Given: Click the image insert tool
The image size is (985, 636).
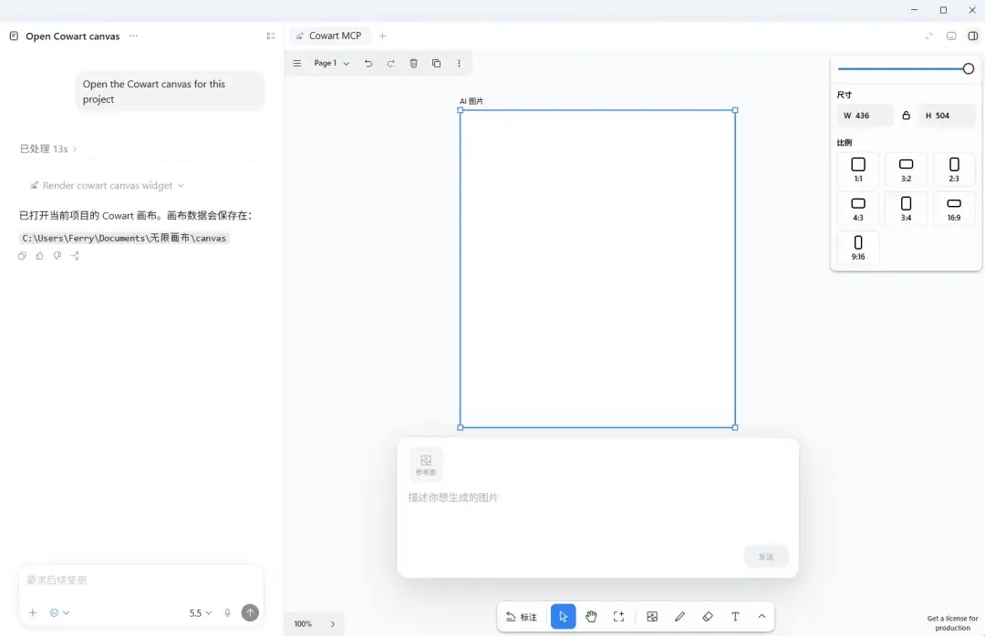Looking at the screenshot, I should tap(652, 617).
